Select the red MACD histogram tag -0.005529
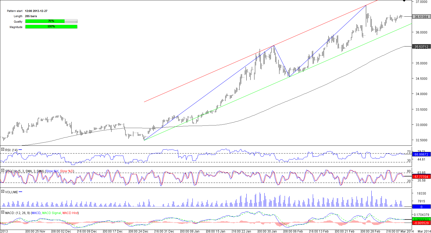 point(421,223)
